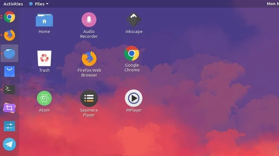Open the Software store bag icon in dock
This screenshot has height=156, width=279.
(x=9, y=71)
